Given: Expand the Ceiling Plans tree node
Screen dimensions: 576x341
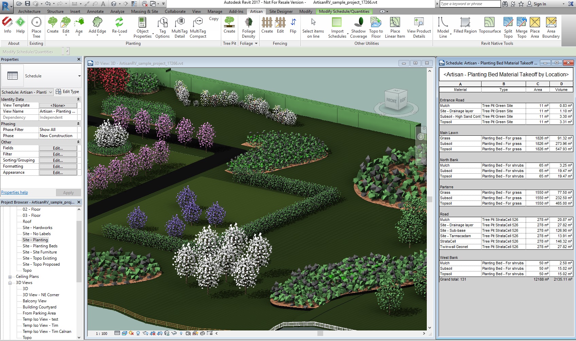Looking at the screenshot, I should 10,277.
